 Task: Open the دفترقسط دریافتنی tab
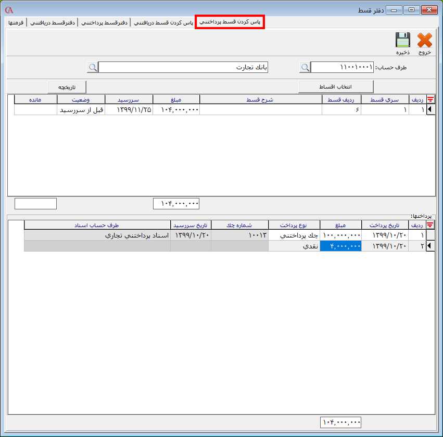pyautogui.click(x=52, y=23)
